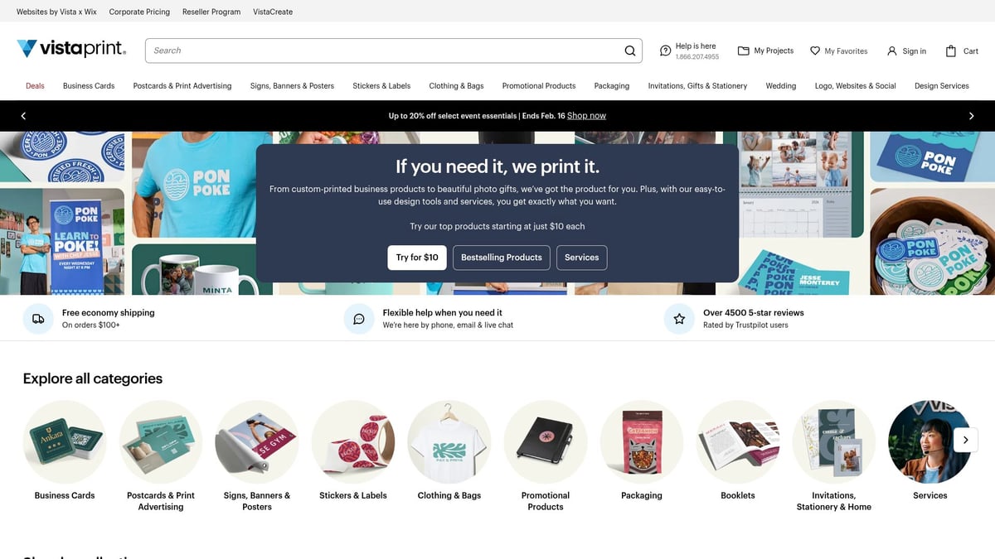This screenshot has height=559, width=995.
Task: Open the Help is here icon
Action: 665,51
